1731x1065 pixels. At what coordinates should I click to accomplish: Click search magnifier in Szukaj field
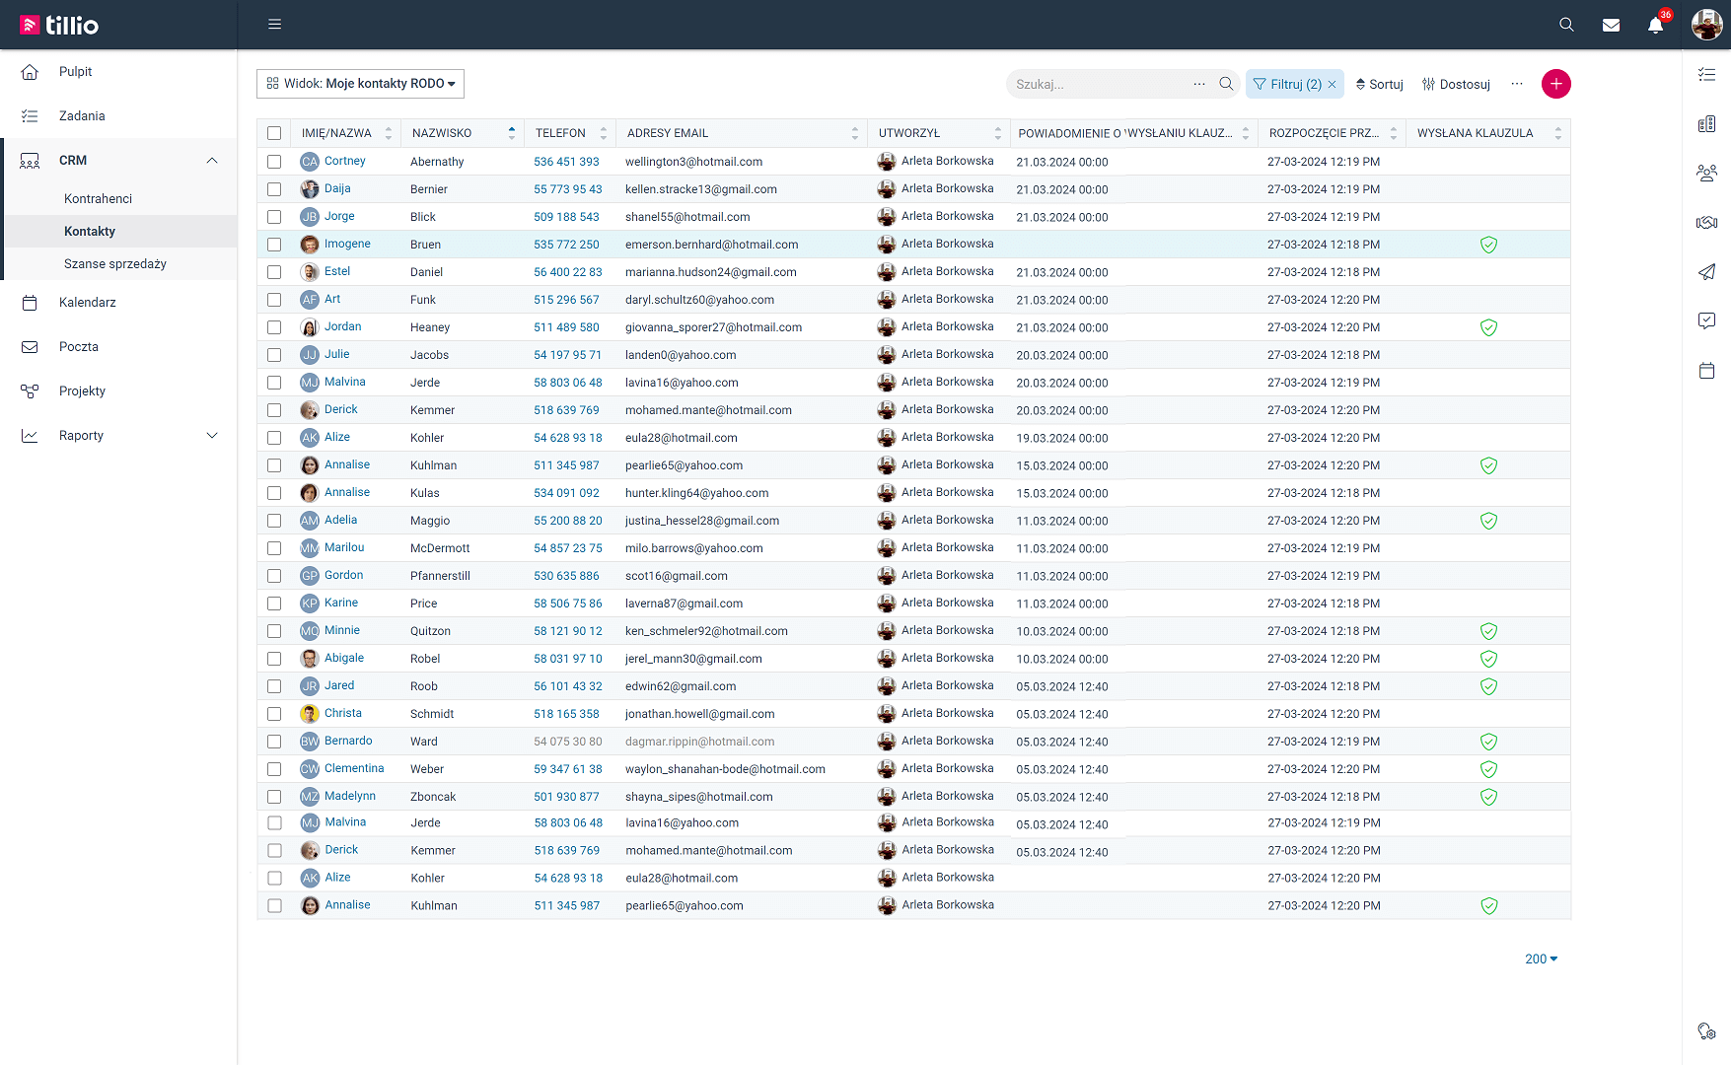tap(1226, 84)
